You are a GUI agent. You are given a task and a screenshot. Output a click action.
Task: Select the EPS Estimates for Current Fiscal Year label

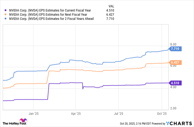(50, 10)
